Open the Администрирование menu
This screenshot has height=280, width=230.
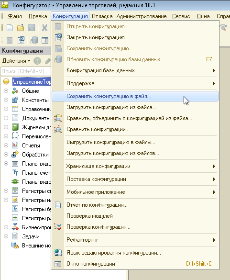click(142, 16)
